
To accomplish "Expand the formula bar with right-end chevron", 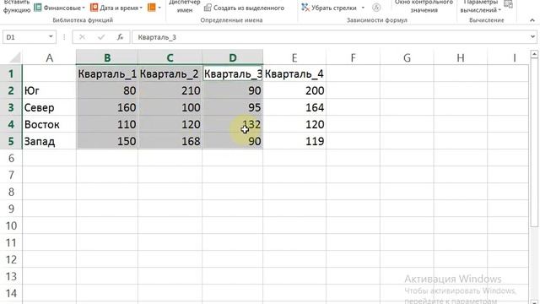I will pyautogui.click(x=532, y=36).
